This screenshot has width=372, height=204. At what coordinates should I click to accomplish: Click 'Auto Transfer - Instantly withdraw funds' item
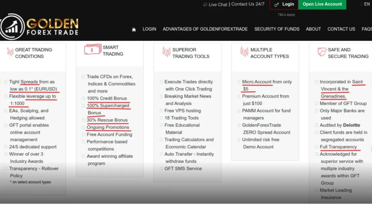click(189, 158)
